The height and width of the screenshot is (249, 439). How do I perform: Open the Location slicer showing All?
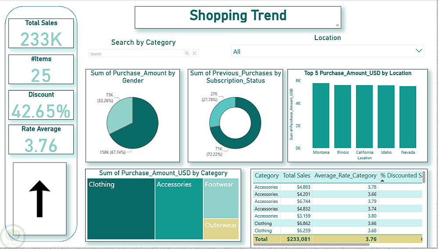pyautogui.click(x=327, y=51)
